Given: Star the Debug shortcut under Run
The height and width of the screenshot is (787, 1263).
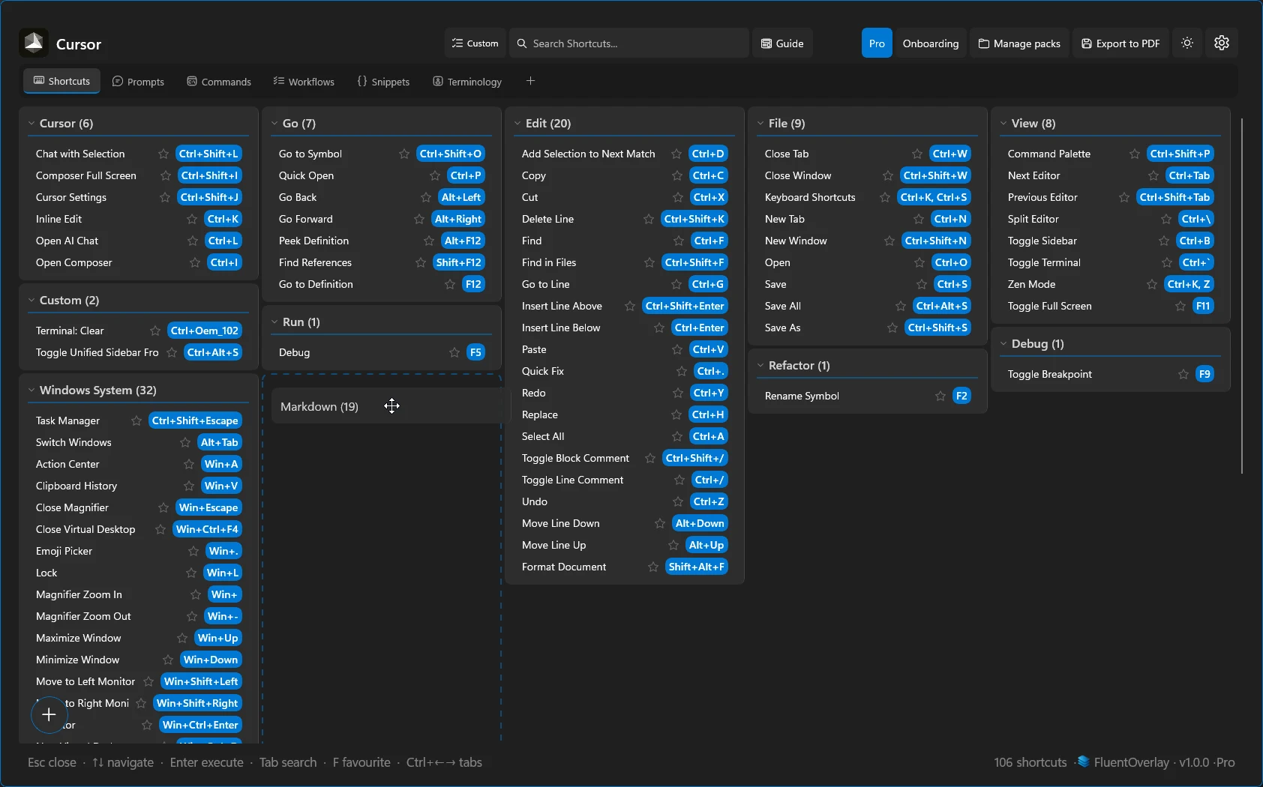Looking at the screenshot, I should pyautogui.click(x=455, y=352).
